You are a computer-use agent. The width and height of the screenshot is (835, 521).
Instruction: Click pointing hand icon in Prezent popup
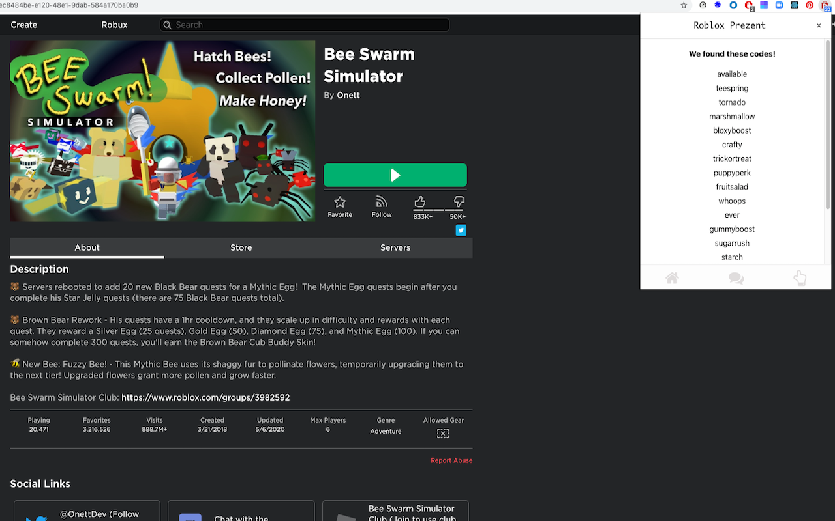800,278
